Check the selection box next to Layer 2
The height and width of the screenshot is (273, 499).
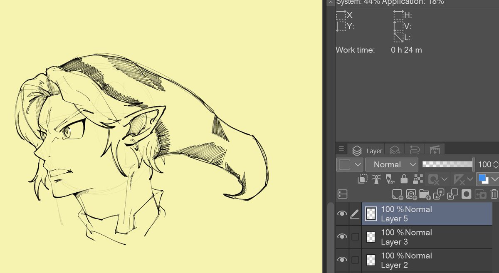click(355, 260)
